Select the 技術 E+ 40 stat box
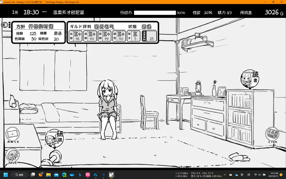The height and width of the screenshot is (179, 286). pyautogui.click(x=90, y=36)
